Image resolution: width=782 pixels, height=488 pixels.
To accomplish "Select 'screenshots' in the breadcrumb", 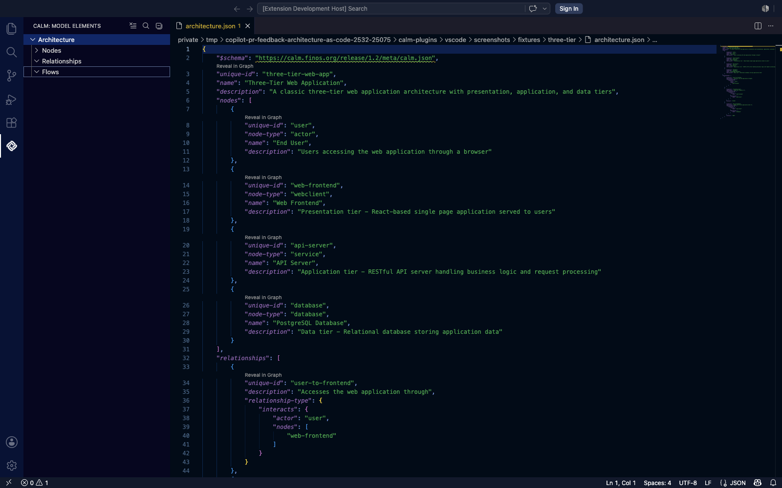I will (492, 40).
